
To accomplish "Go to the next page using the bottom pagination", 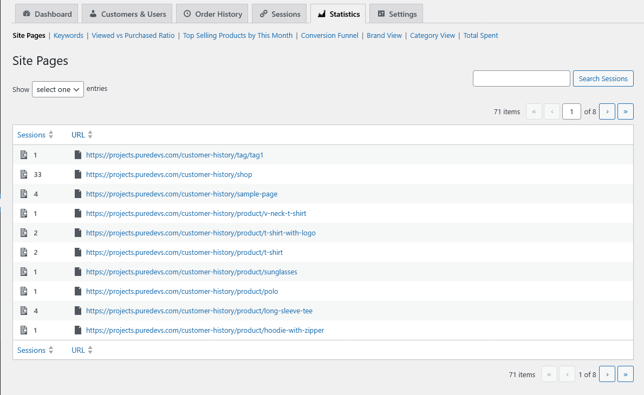I will pyautogui.click(x=607, y=374).
